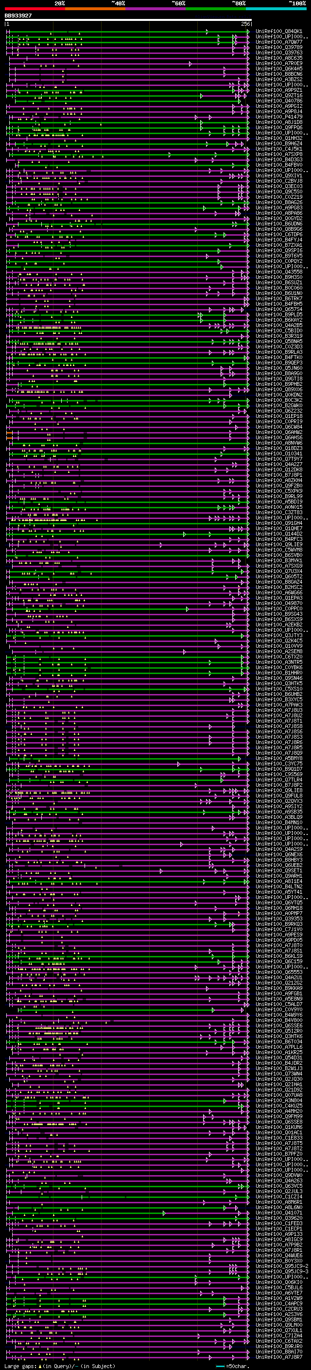Select hit UniRef100_B4D3G3
The image size is (311, 1370).
point(279,159)
